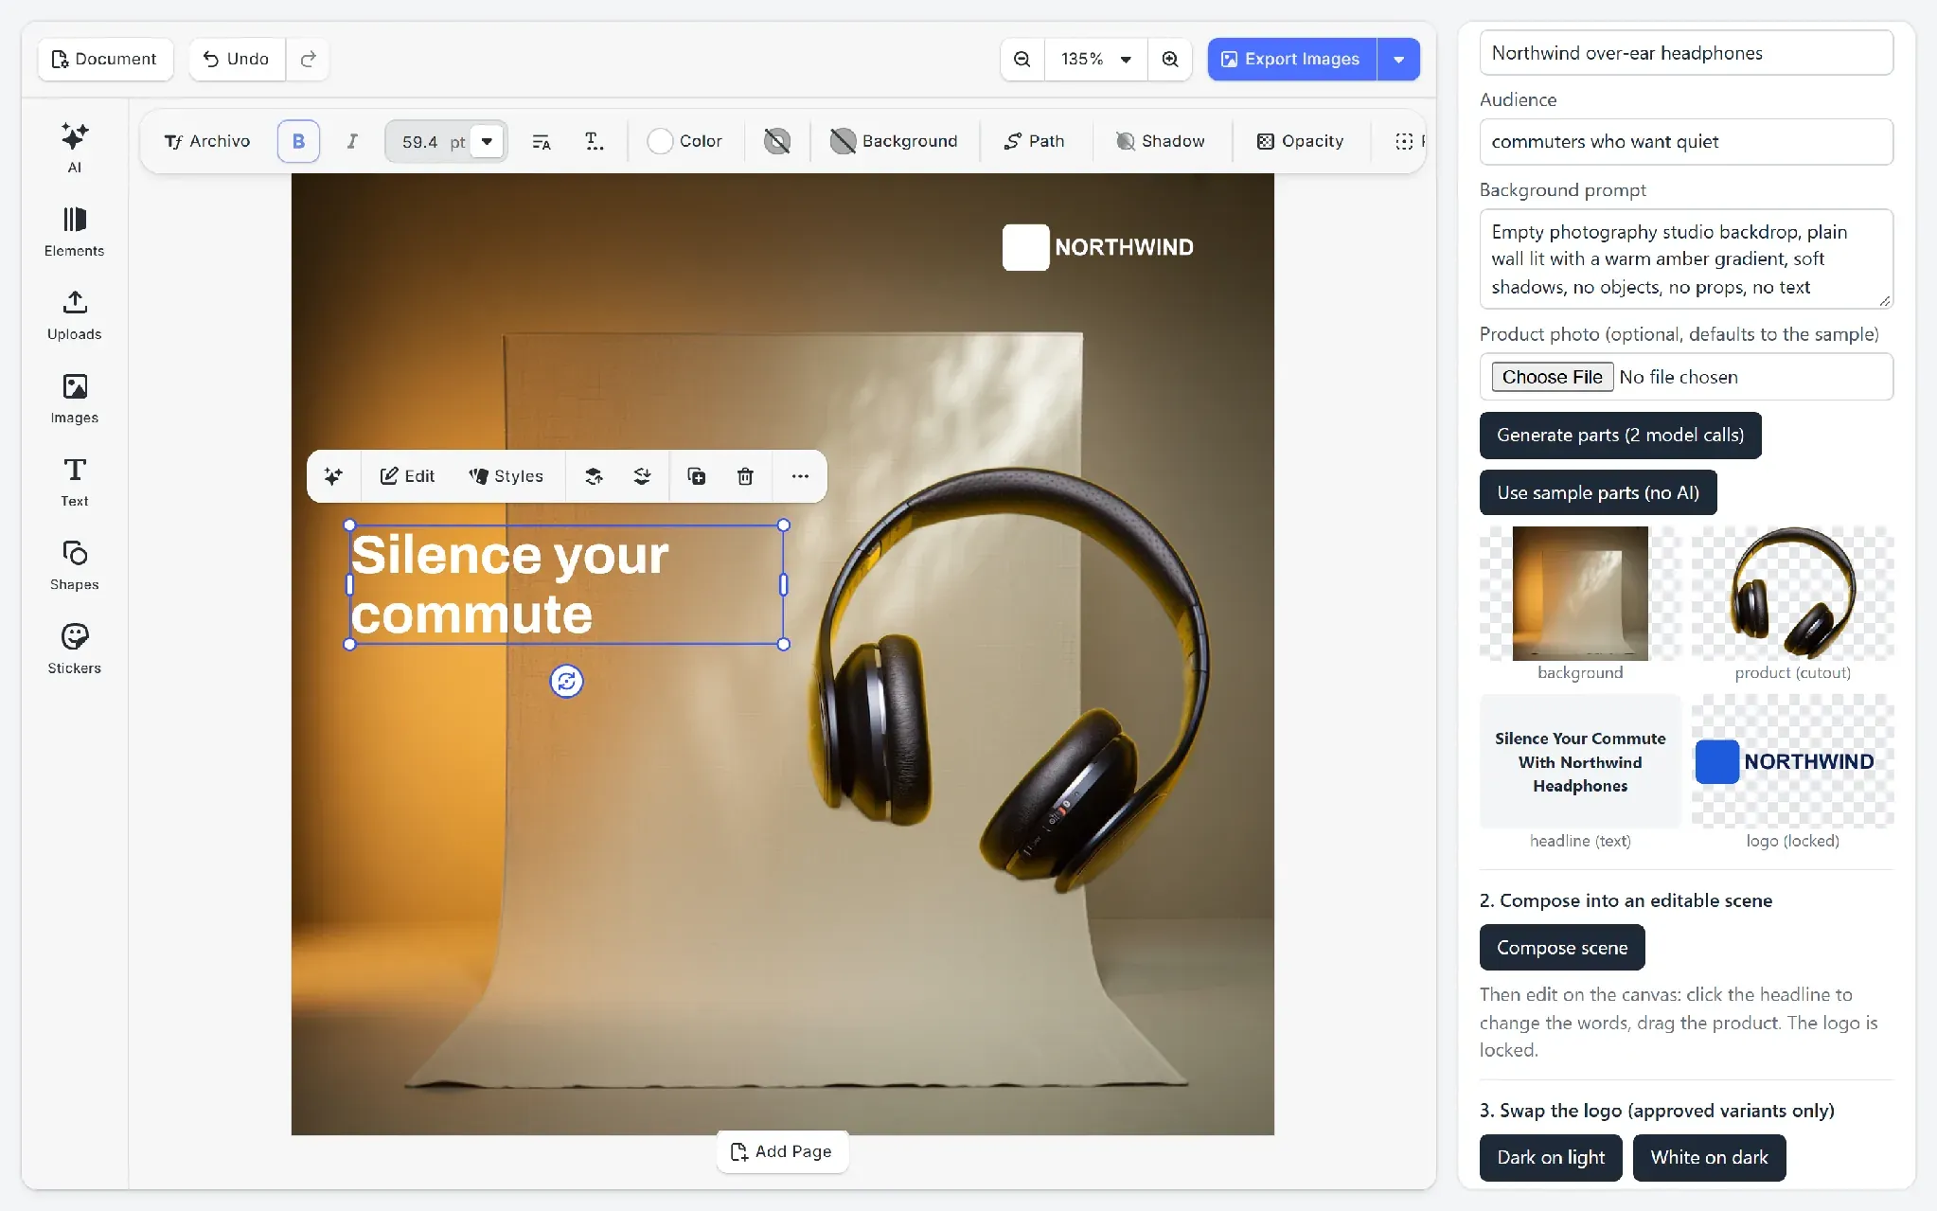Duplicate the selected text element
The width and height of the screenshot is (1937, 1211).
[696, 476]
